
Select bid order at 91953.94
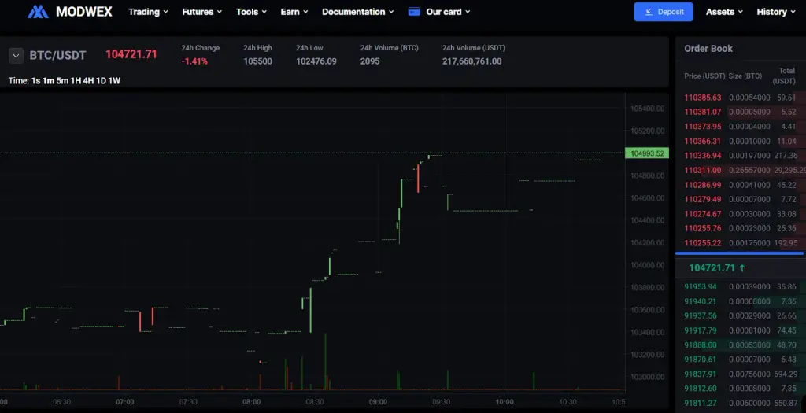click(741, 286)
